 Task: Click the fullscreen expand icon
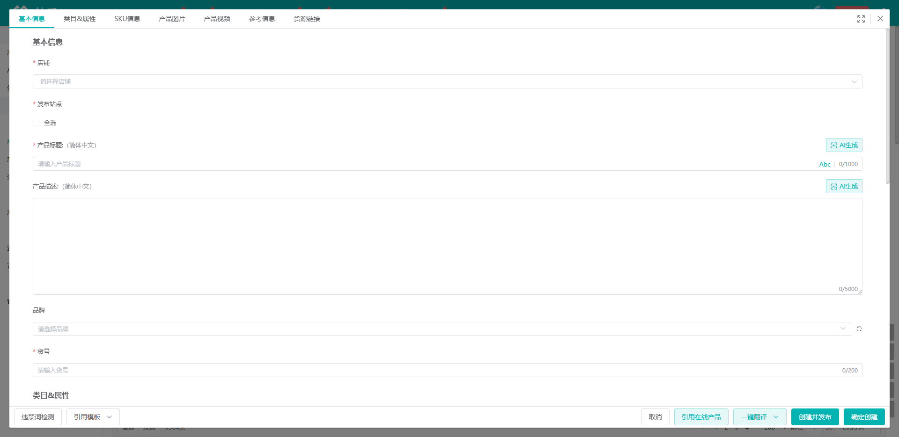click(861, 19)
